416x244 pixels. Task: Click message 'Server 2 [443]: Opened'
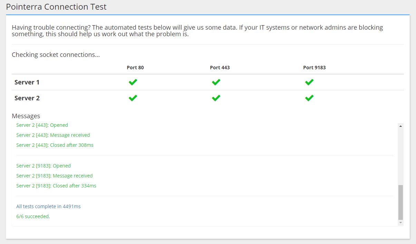point(42,125)
